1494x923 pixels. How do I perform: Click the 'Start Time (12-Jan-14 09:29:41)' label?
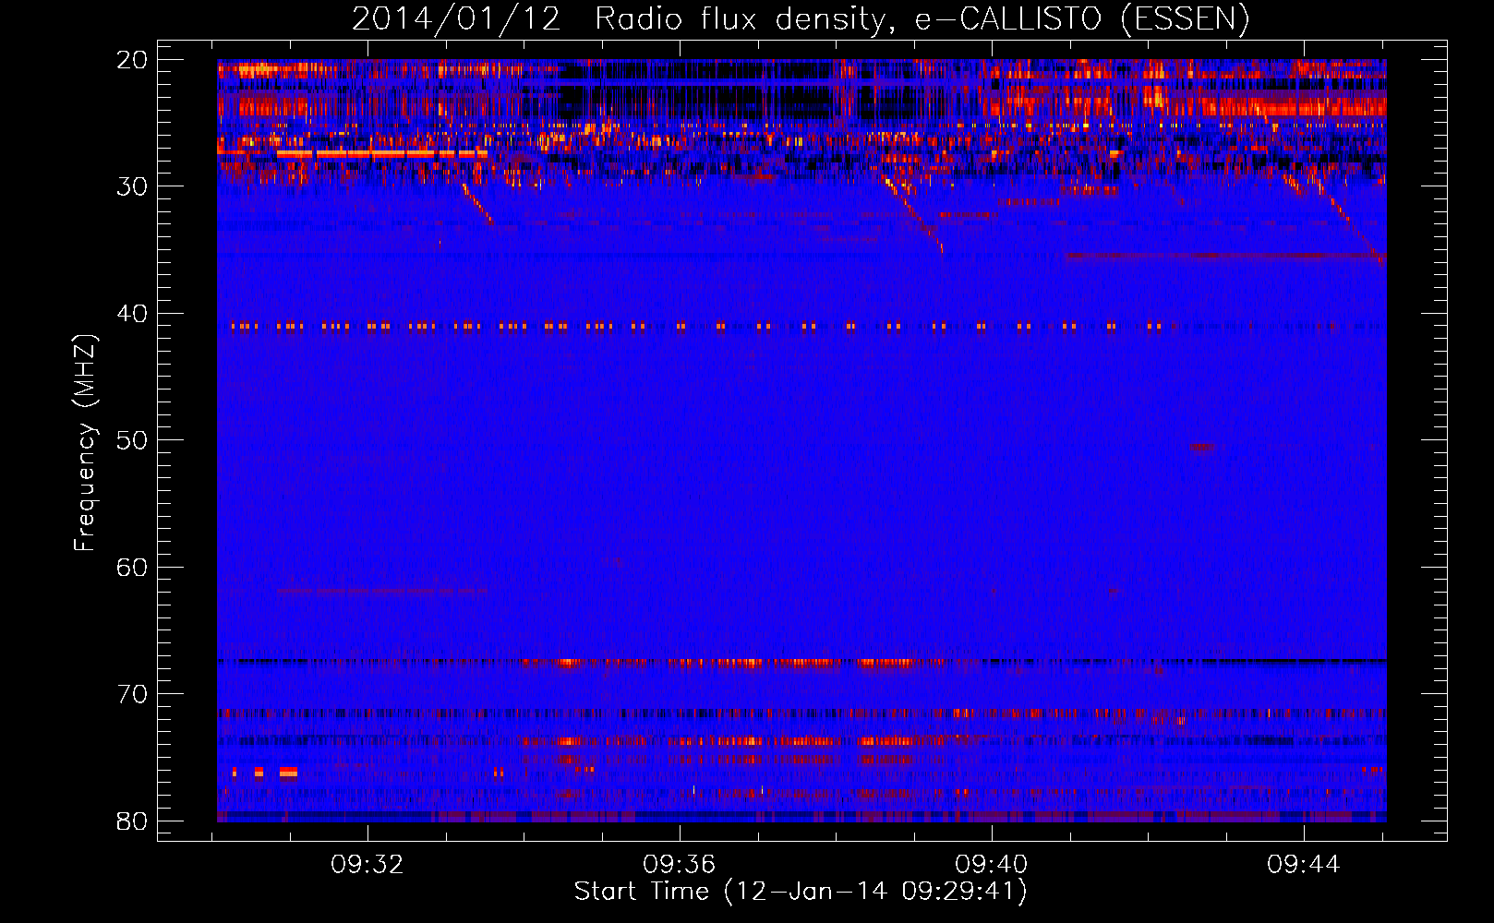[801, 891]
